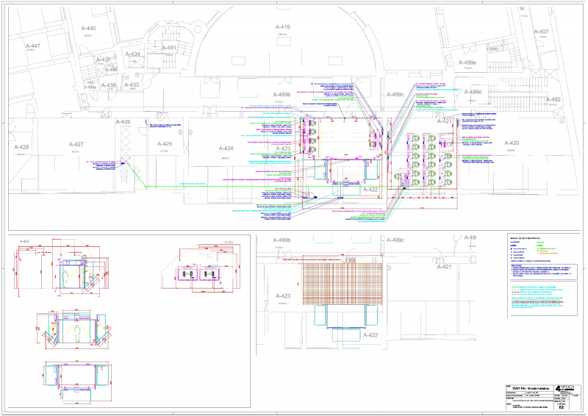The width and height of the screenshot is (588, 416).
Task: Click A-499c label in the lower detail plan
Action: click(x=395, y=240)
